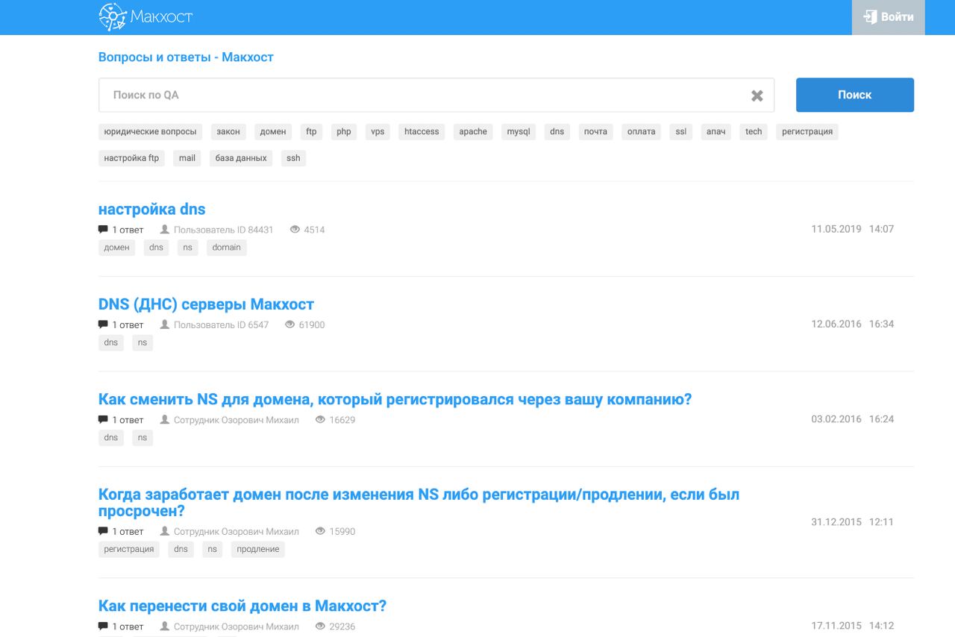Click comment icon under настройка dns

coord(103,229)
